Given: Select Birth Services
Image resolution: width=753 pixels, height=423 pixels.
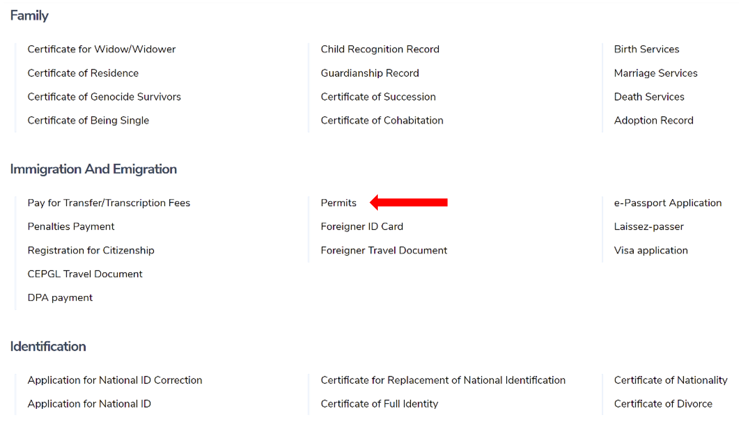Looking at the screenshot, I should [x=646, y=49].
